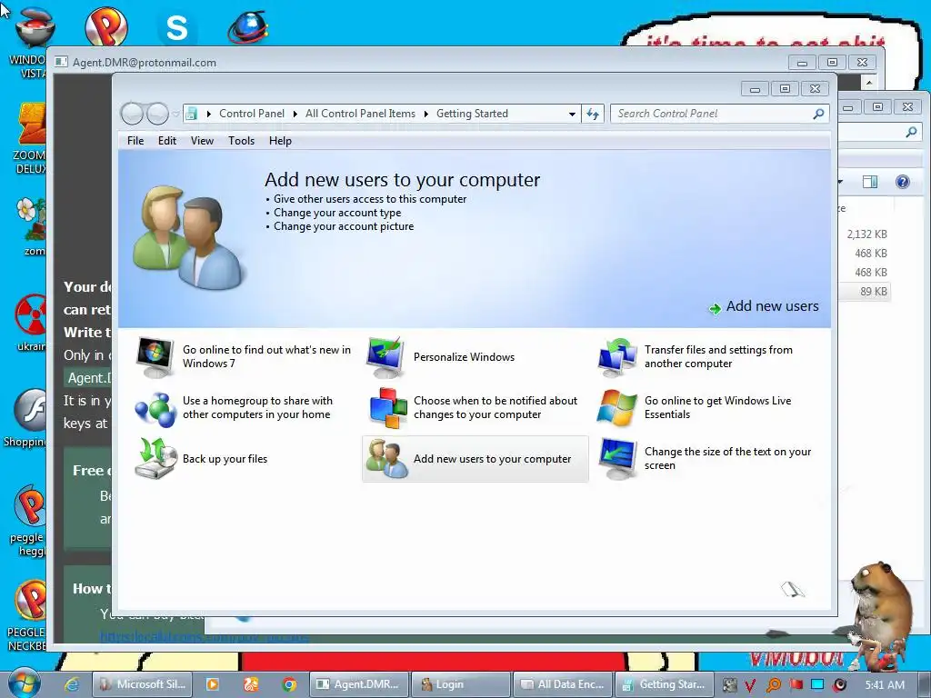The width and height of the screenshot is (931, 698).
Task: Click the search magnifier in the rear explorer window
Action: pos(911,132)
